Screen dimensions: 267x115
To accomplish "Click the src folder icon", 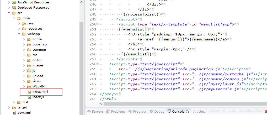I will 14,13.
